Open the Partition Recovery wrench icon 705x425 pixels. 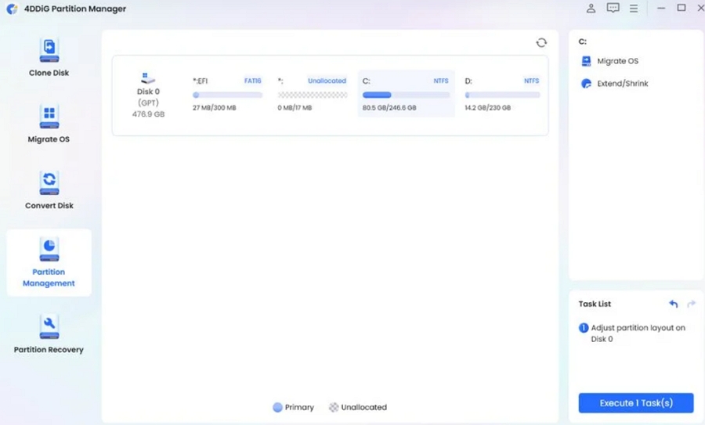click(x=49, y=326)
